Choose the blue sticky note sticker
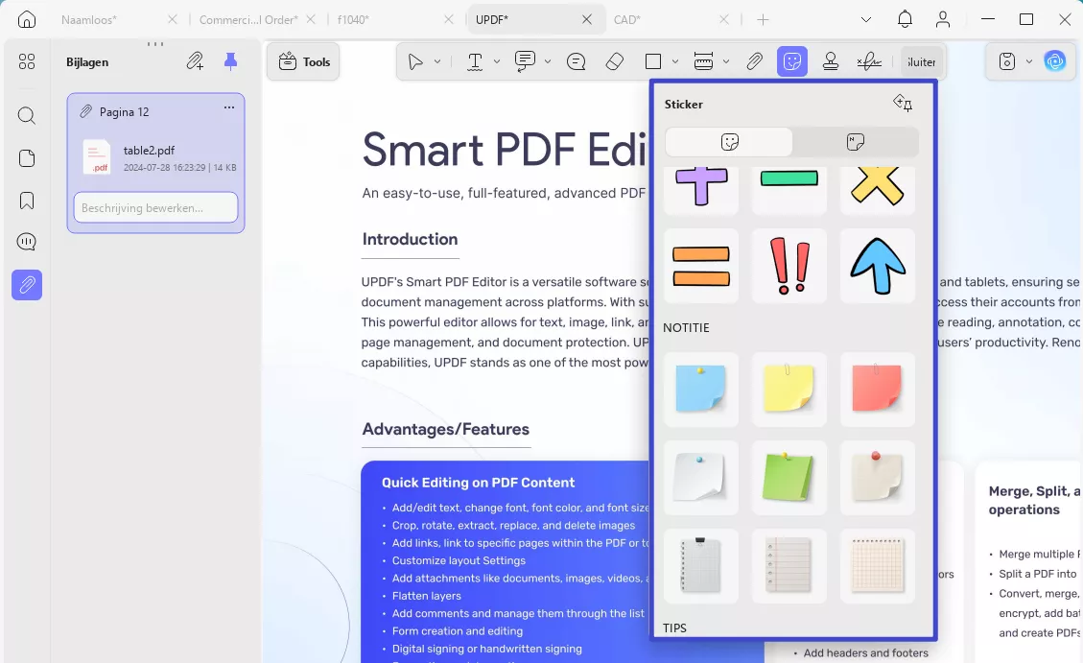This screenshot has height=663, width=1083. coord(701,390)
